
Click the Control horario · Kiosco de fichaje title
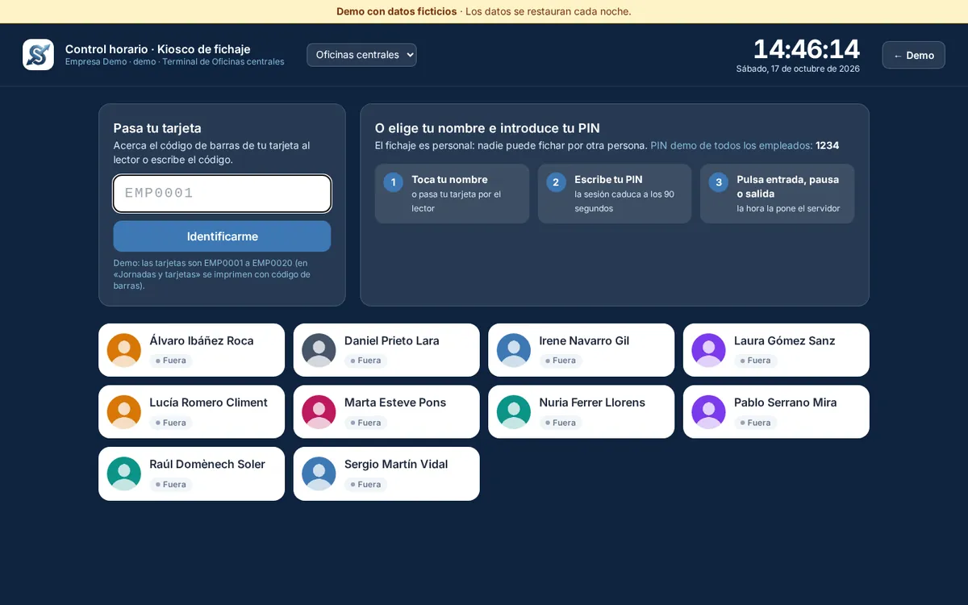(158, 49)
